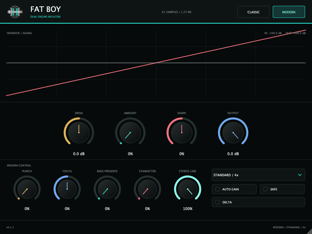Click the chevron arrow in oversampling dropdown
Screen dimensions: 312x234
(x=300, y=175)
